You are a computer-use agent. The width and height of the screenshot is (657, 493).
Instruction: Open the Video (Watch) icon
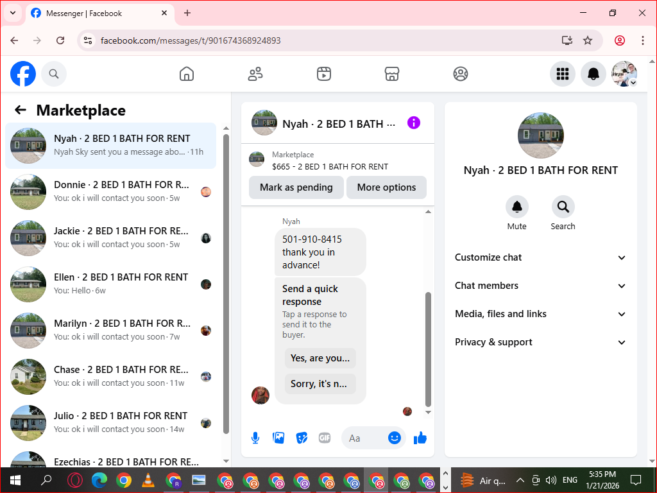click(323, 74)
